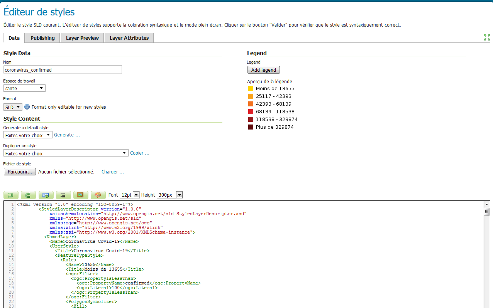Viewport: 493px width, 308px height.
Task: Click the code editor vertical scrollbar thumb
Action: point(487,211)
